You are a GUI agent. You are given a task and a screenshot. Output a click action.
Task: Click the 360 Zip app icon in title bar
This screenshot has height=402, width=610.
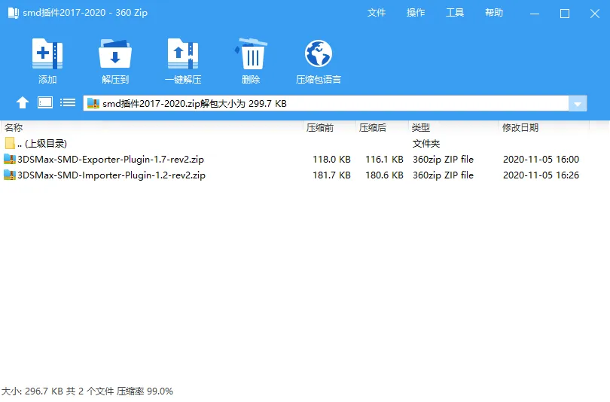(x=14, y=13)
